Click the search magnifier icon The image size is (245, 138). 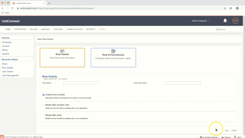click(217, 29)
